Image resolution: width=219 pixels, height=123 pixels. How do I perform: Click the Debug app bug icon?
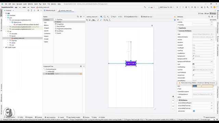[186, 7]
